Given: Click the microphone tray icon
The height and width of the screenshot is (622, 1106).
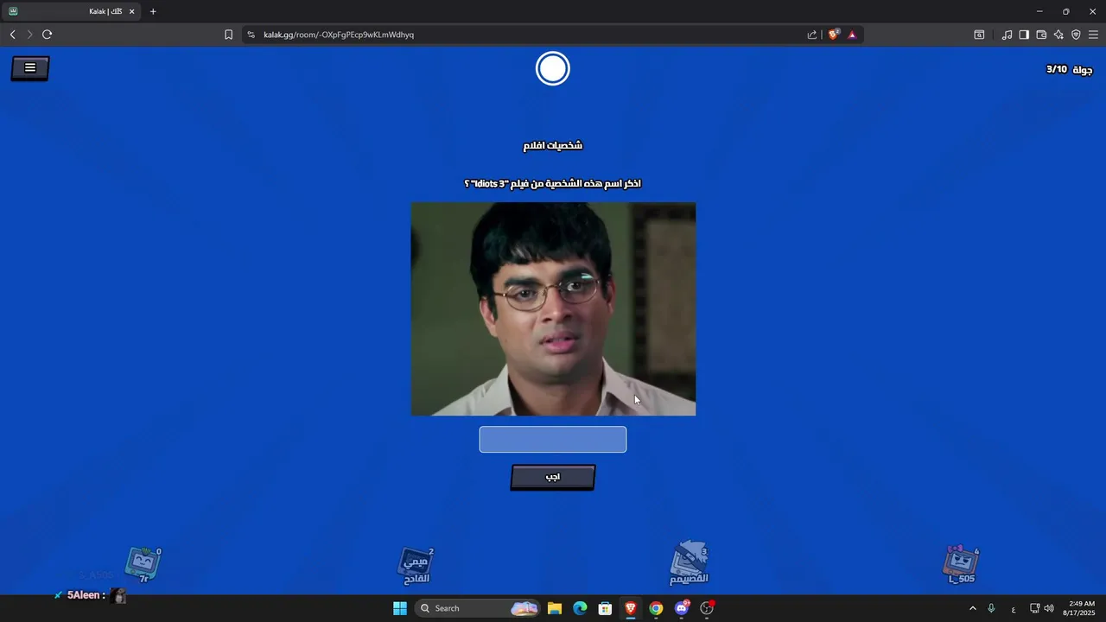Looking at the screenshot, I should click(991, 608).
